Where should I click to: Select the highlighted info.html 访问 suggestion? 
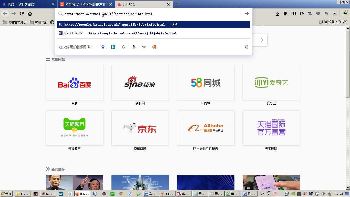tap(153, 25)
